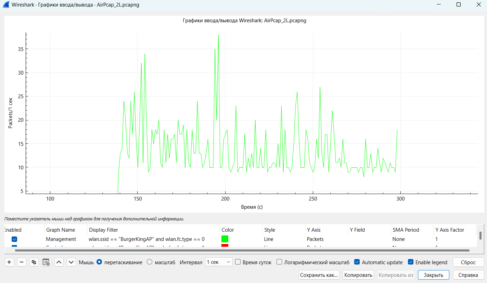
Task: Duplicate the selected graph via the copy icon
Action: click(x=34, y=262)
